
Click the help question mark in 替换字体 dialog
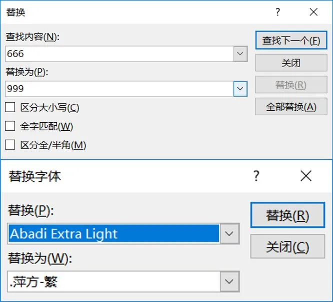[256, 176]
